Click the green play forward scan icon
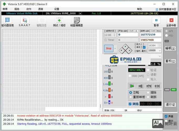Screen dimensions: 179x131 tap(132, 86)
